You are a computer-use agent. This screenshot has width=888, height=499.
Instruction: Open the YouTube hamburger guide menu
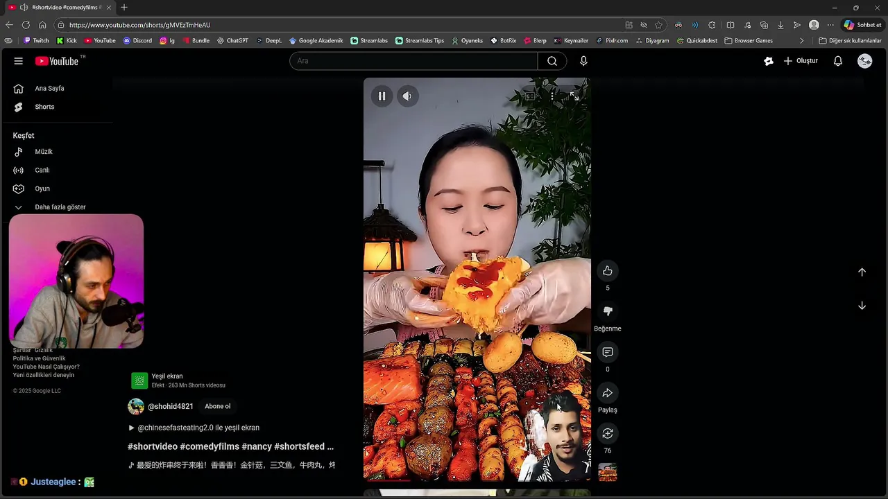[x=18, y=61]
